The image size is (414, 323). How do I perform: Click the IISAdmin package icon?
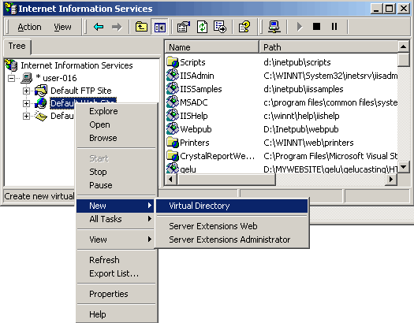tap(173, 76)
